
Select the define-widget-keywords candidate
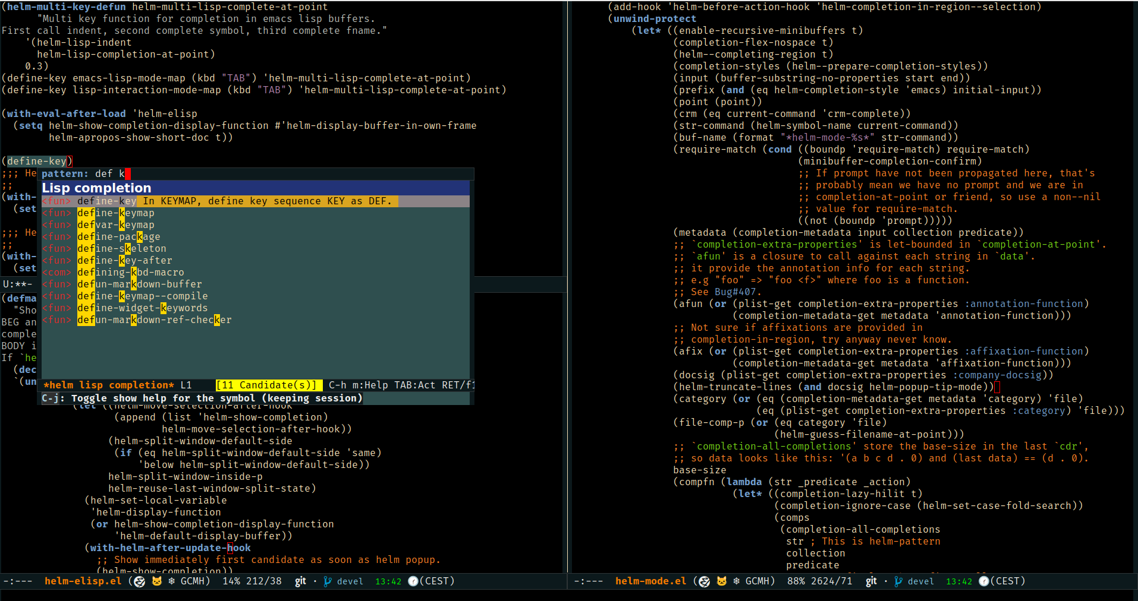click(x=256, y=308)
